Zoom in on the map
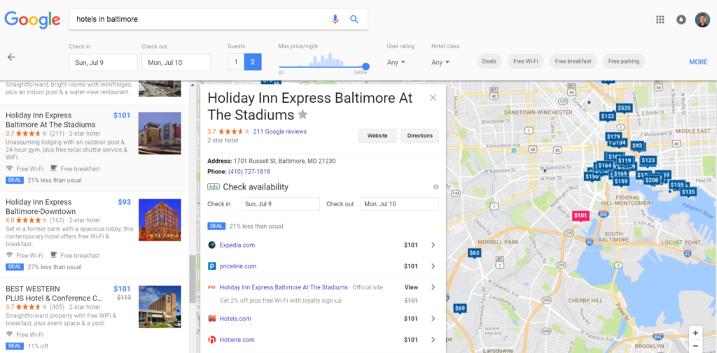Screen dimensions: 717x353 coord(695,333)
